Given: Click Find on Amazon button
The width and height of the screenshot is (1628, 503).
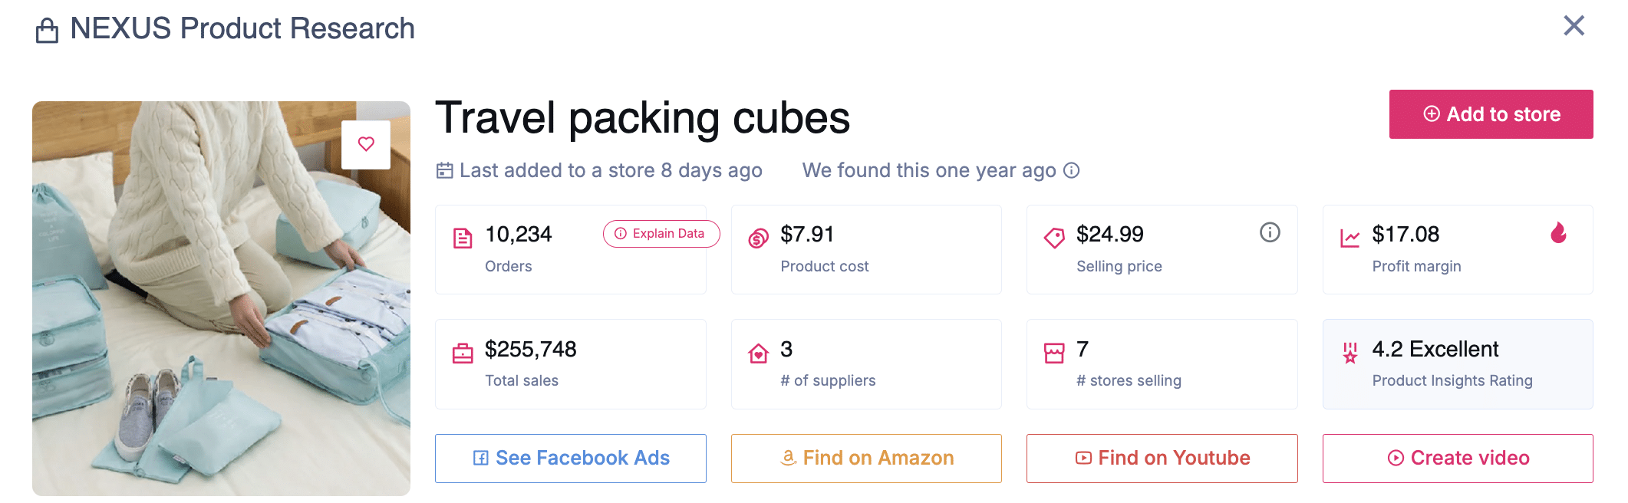Looking at the screenshot, I should 866,459.
